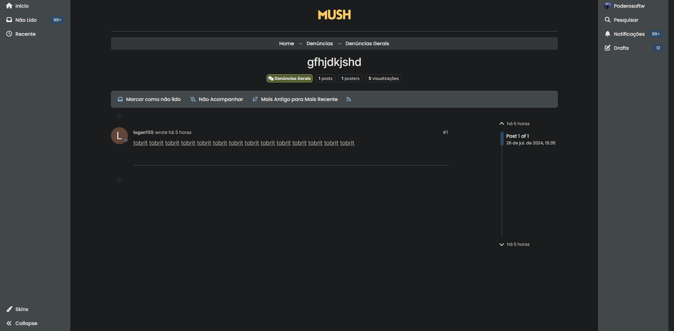This screenshot has height=331, width=674.
Task: Mark topic as unread (Marcar como não lido)
Action: tap(149, 99)
